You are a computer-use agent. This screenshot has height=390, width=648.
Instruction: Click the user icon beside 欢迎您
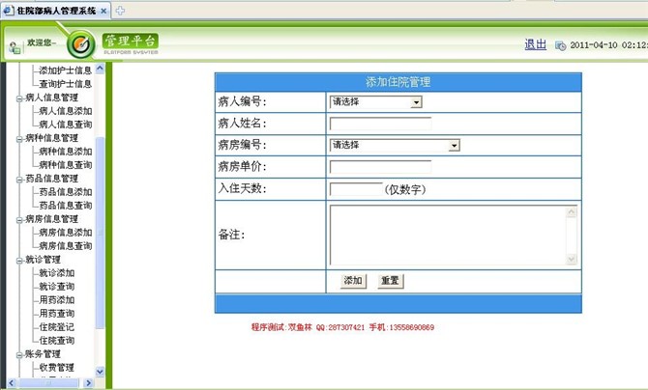[x=15, y=47]
